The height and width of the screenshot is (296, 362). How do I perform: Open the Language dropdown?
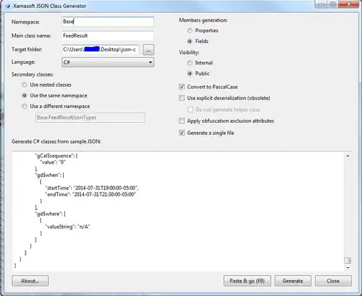tap(108, 62)
